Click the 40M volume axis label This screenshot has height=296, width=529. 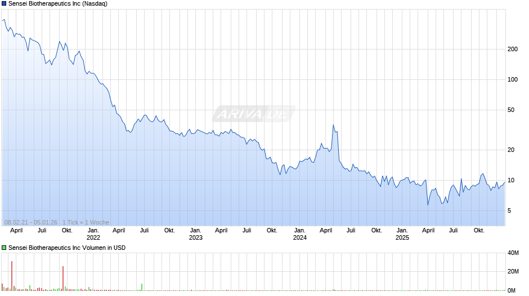tap(513, 253)
